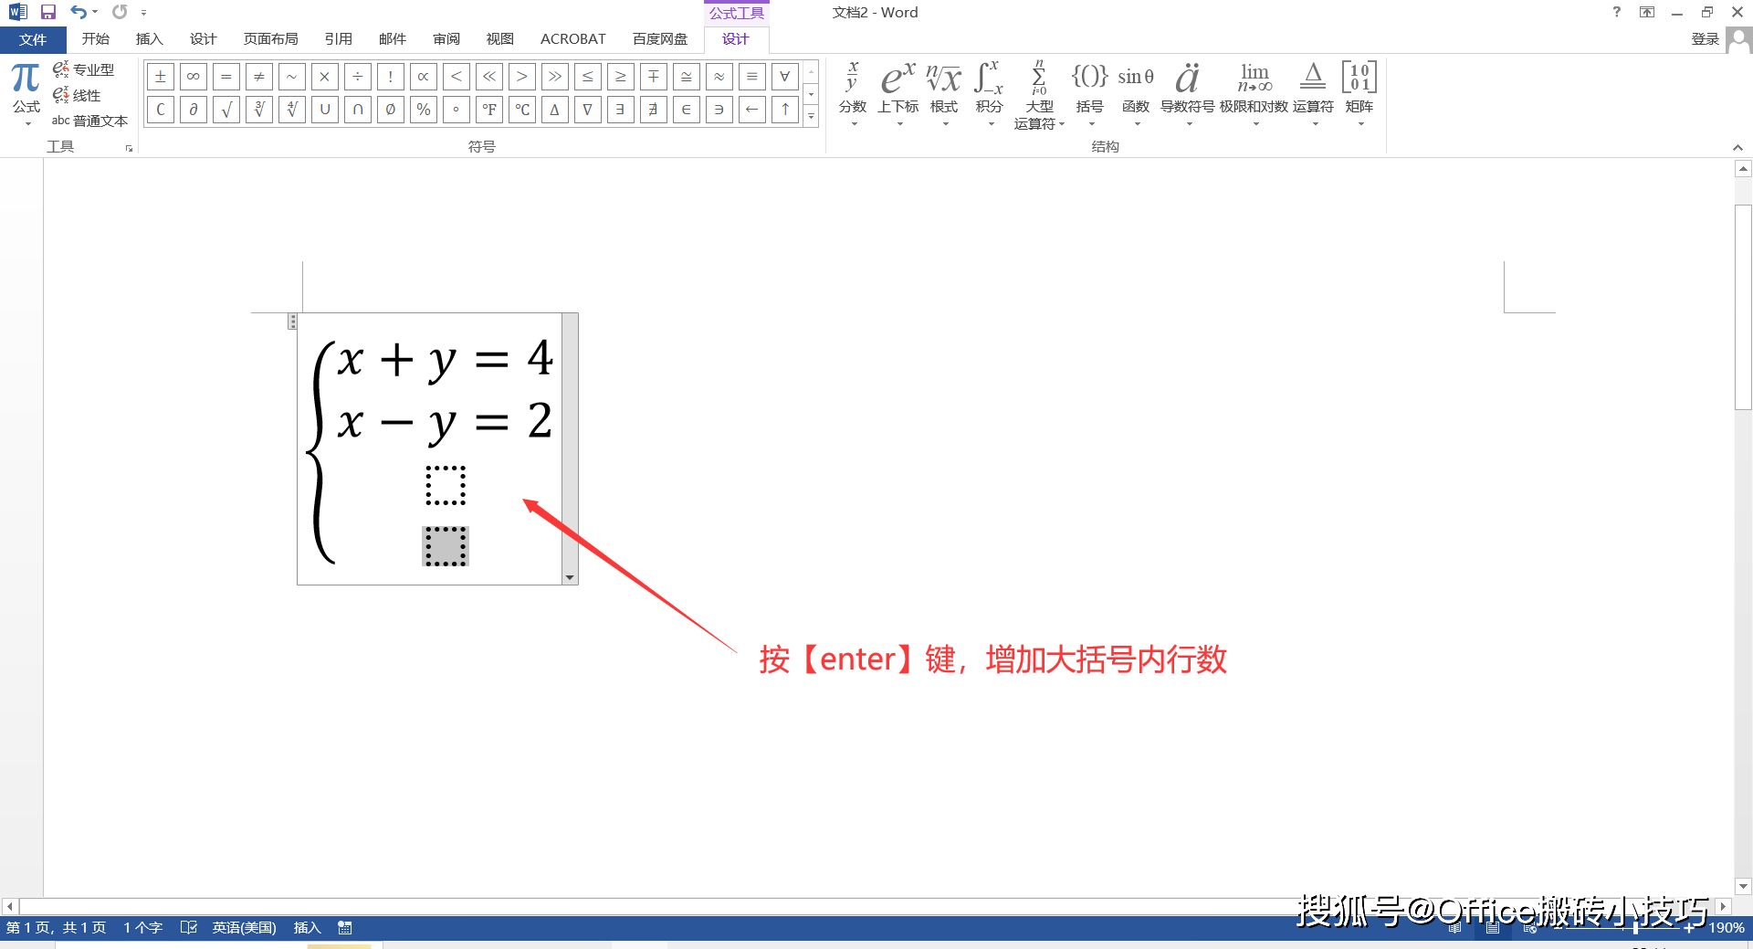Viewport: 1753px width, 949px height.
Task: Open the Tools (工具) dialog launcher
Action: click(129, 146)
